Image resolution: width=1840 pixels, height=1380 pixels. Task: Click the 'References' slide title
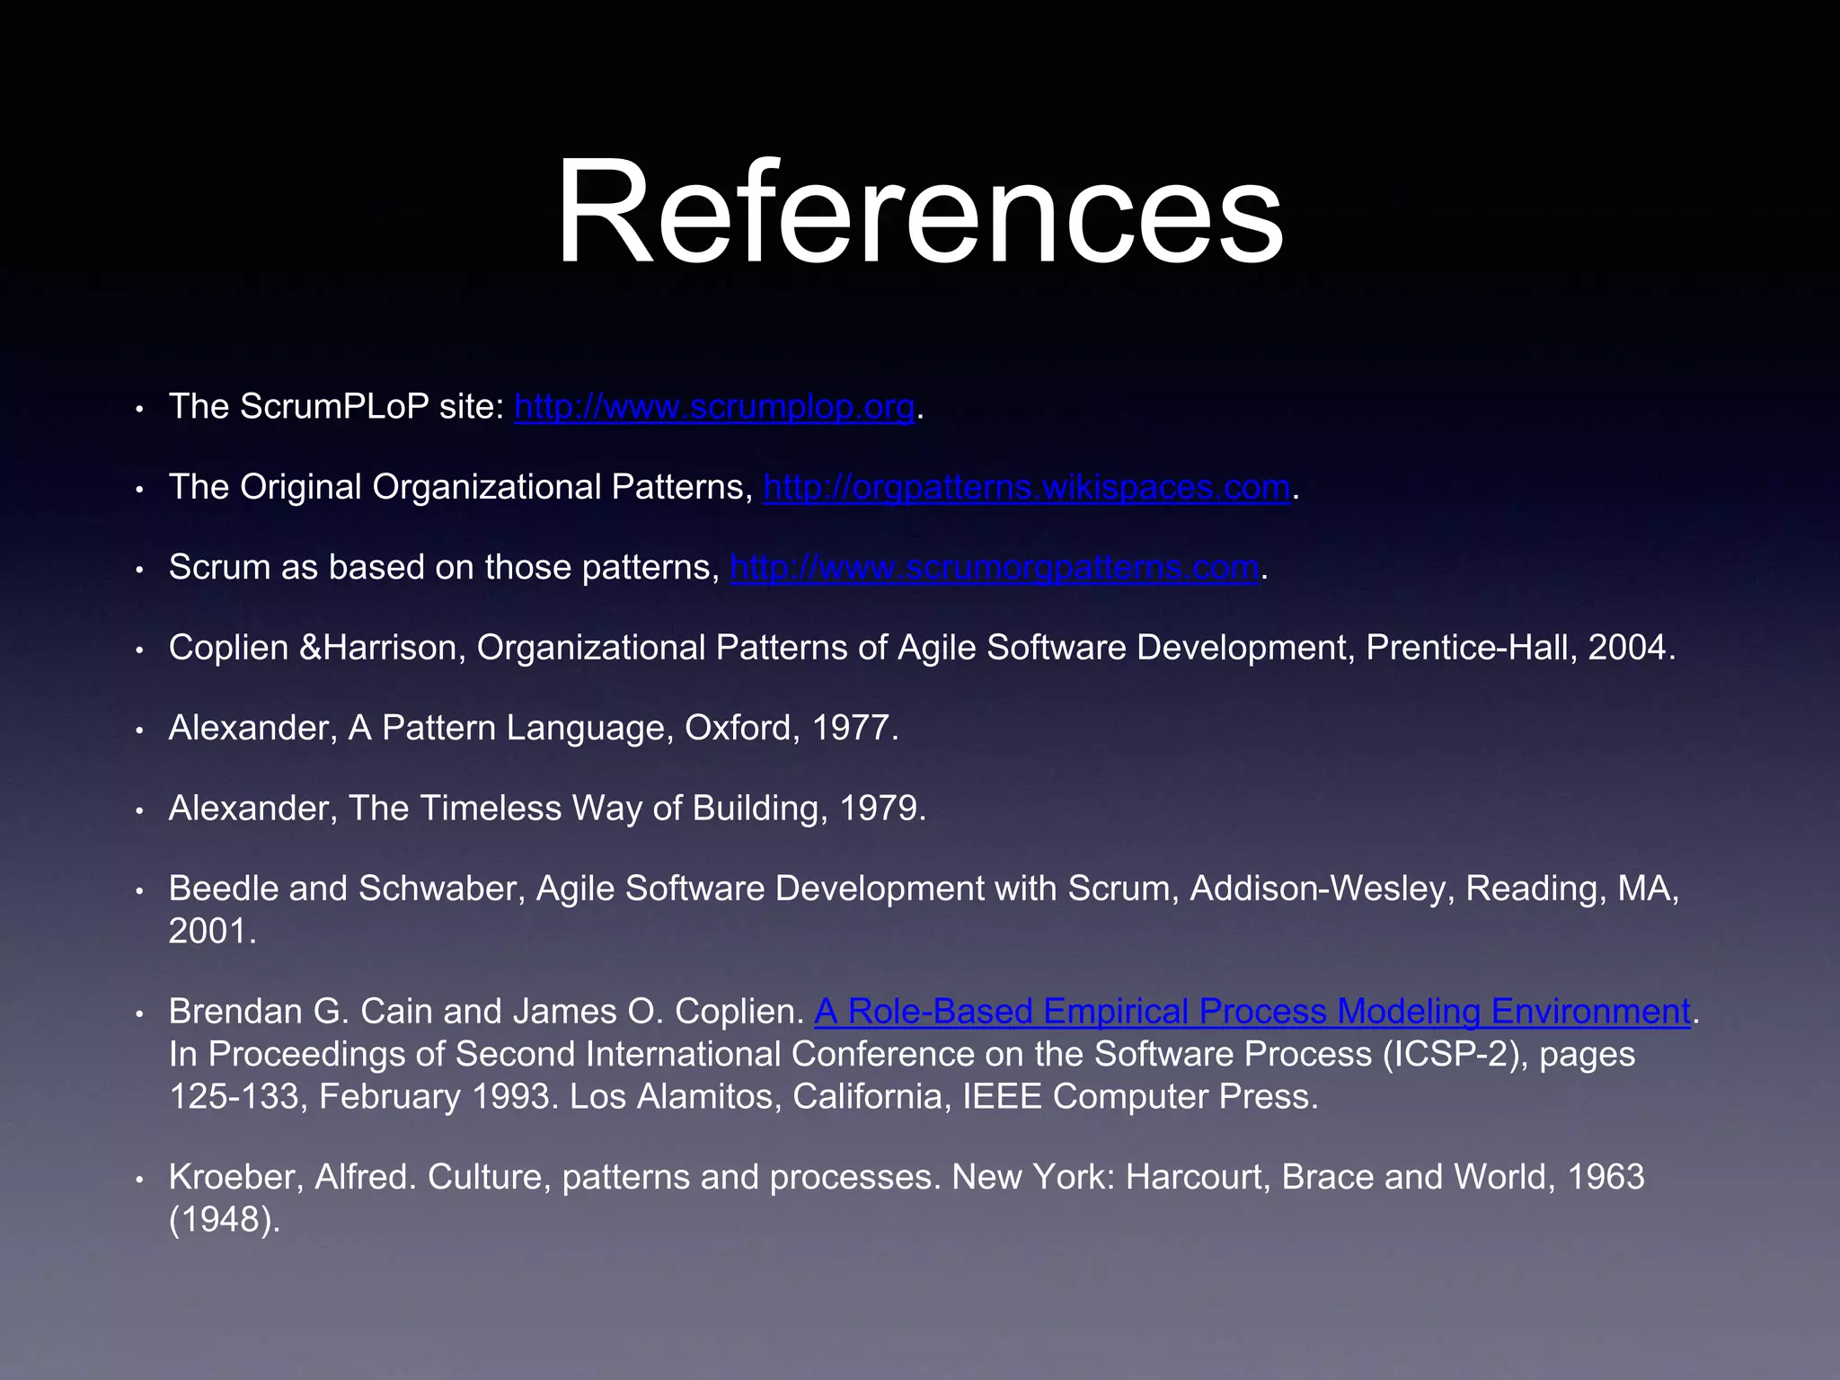(x=920, y=211)
